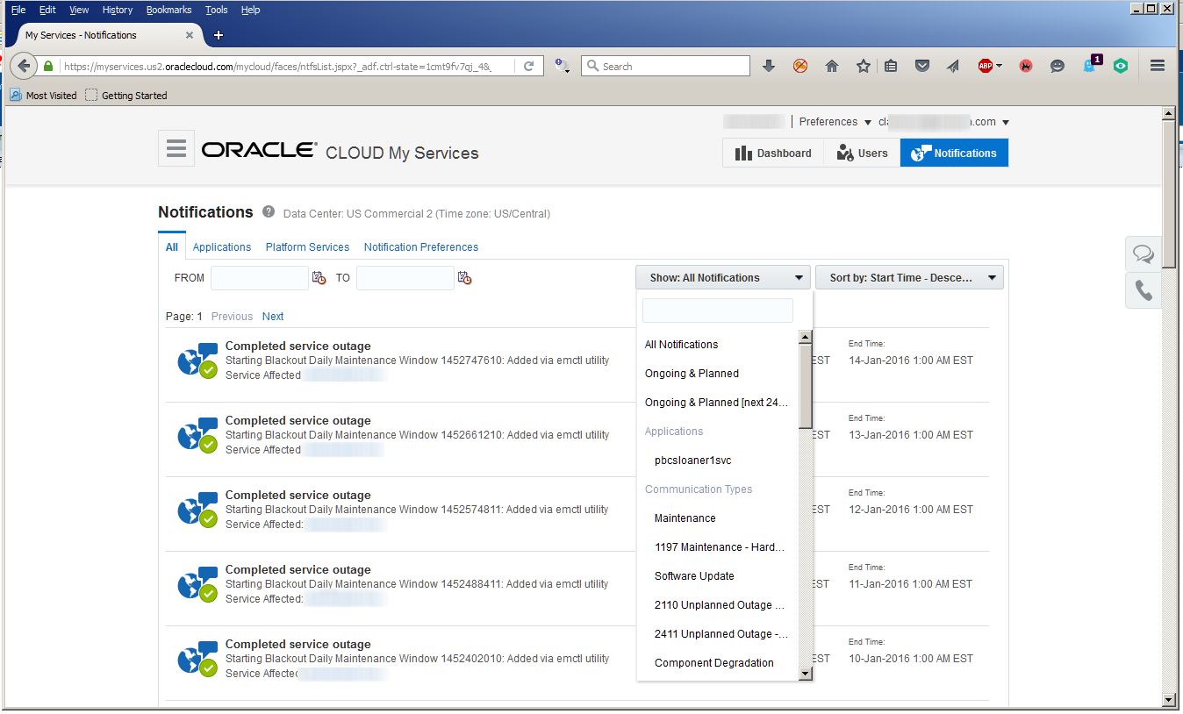Select the pbcsloaner1svc application option
The height and width of the screenshot is (714, 1183).
(692, 461)
